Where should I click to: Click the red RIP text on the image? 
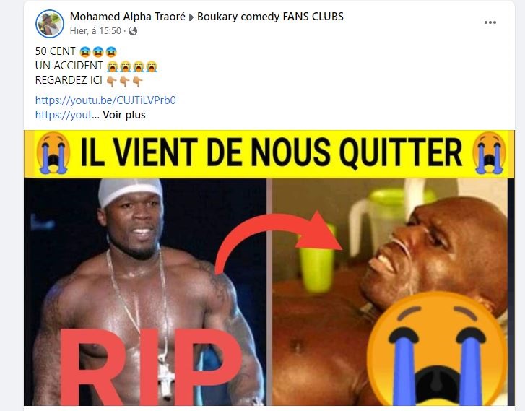tap(150, 367)
